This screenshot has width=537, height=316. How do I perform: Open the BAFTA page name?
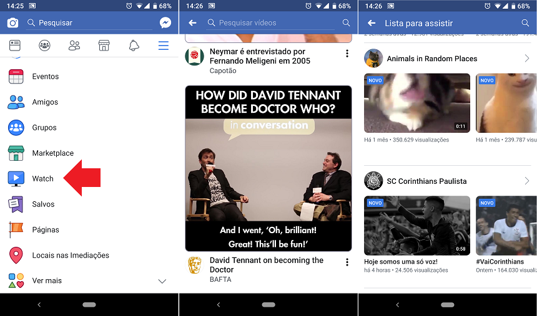point(220,279)
